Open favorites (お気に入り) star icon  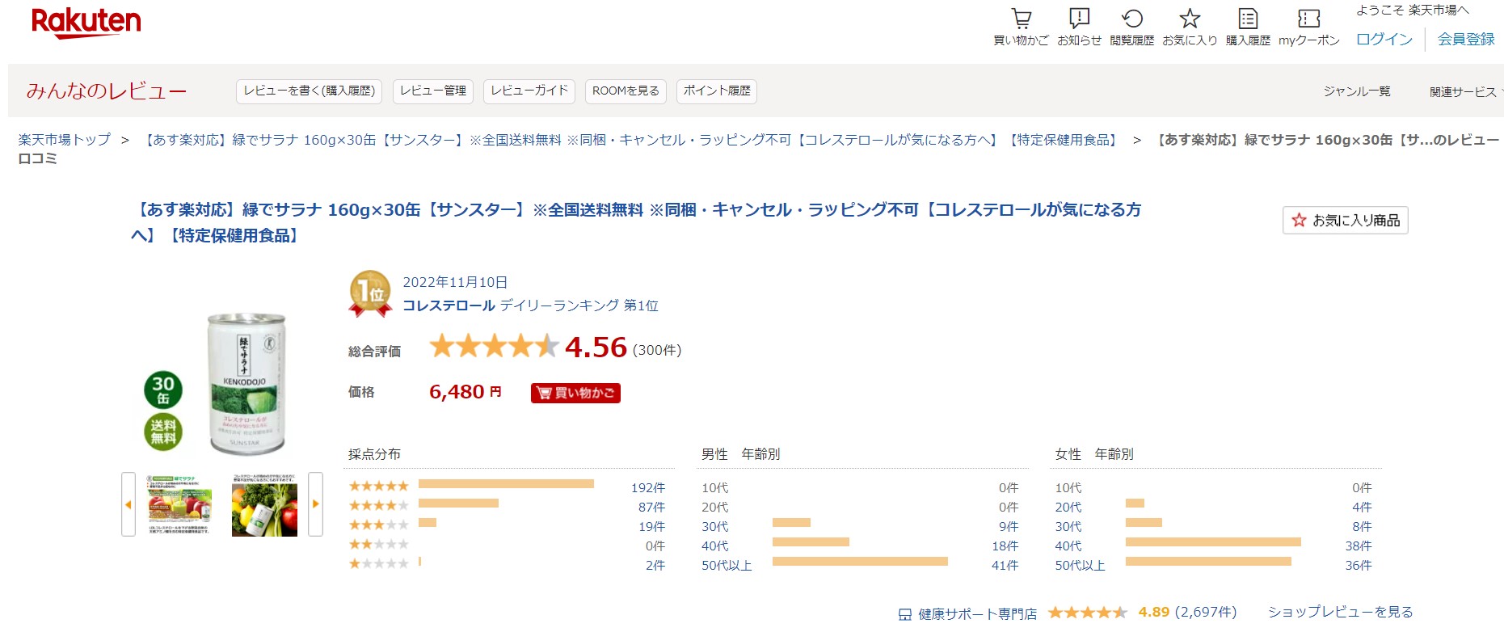click(1190, 27)
